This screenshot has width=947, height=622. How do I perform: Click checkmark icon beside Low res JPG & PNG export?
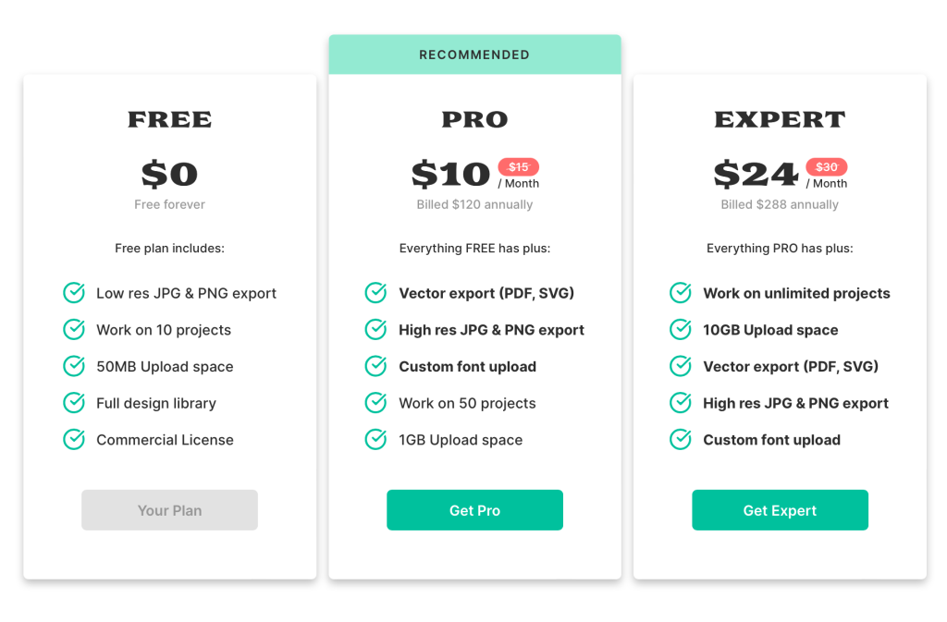pos(74,293)
